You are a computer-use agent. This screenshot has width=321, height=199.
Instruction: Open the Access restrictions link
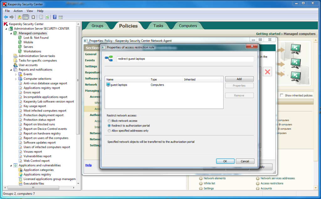coord(272,183)
